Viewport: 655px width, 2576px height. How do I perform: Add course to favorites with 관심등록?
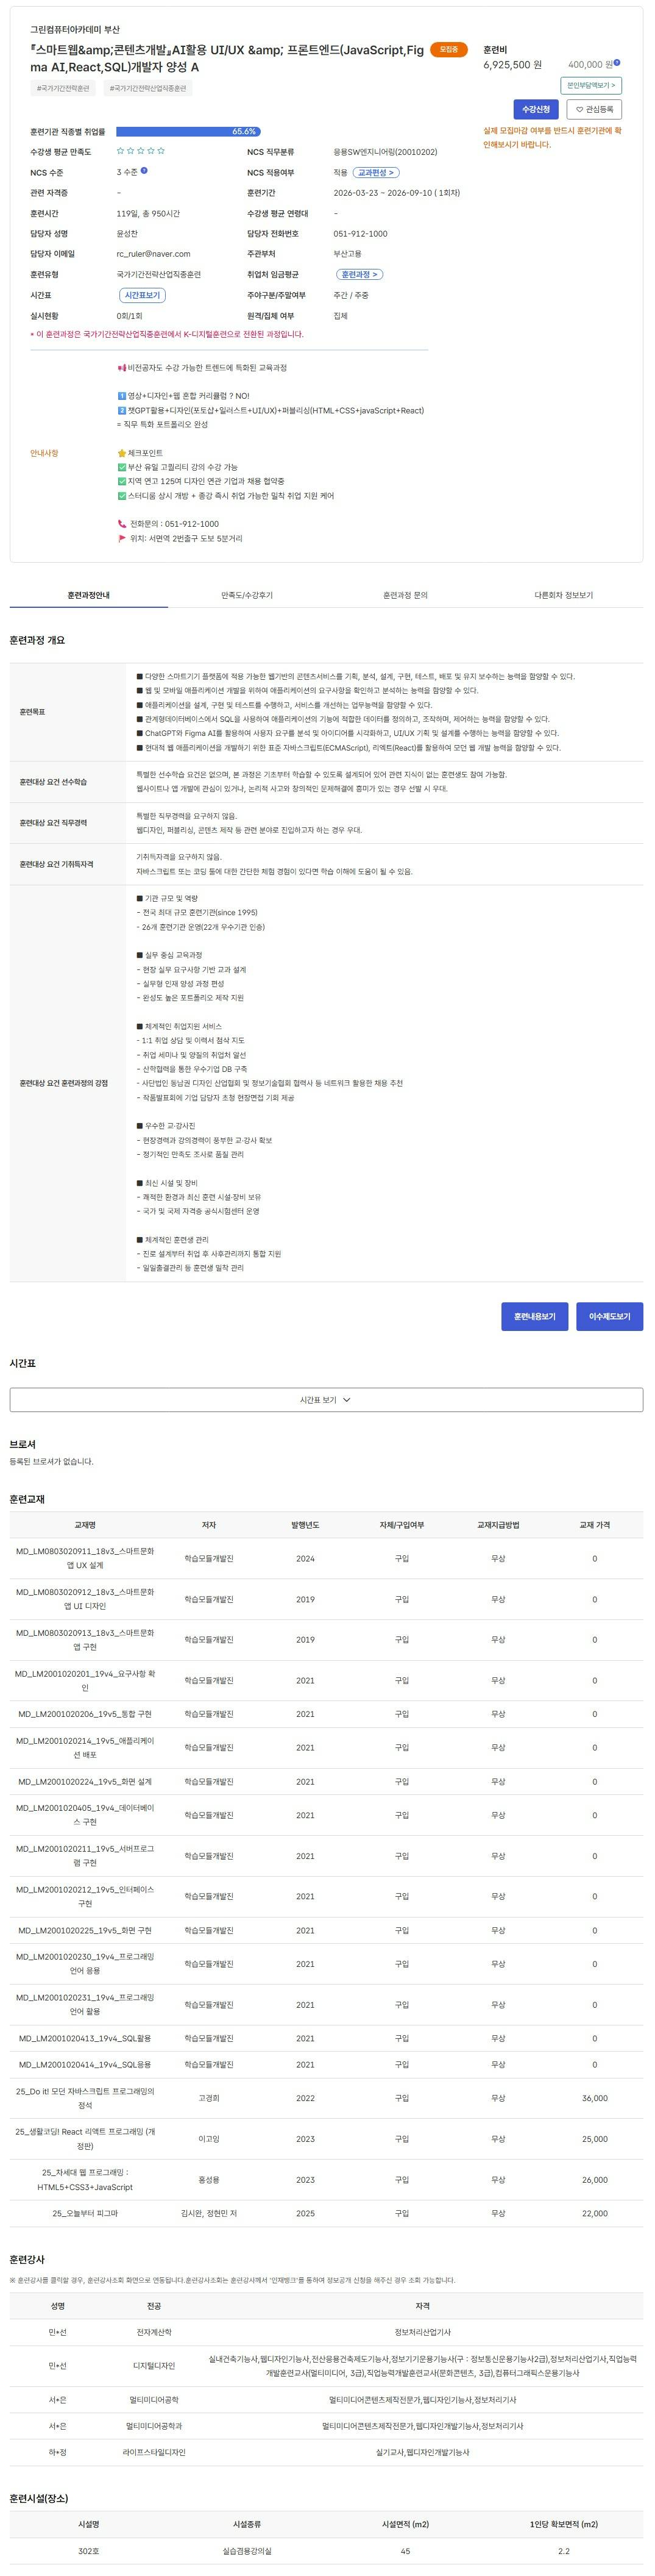pyautogui.click(x=594, y=109)
